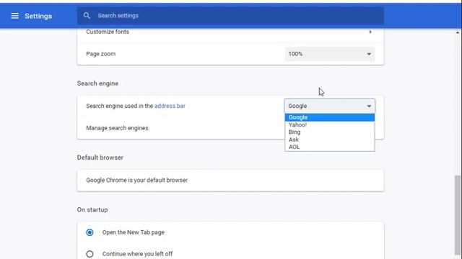This screenshot has height=259, width=462.
Task: Click the Default browser section heading
Action: tap(100, 158)
